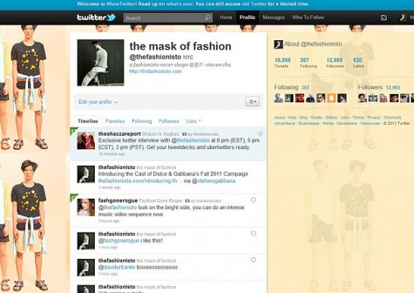
Task: Click theshazzareport tweet avatar
Action: (86, 141)
